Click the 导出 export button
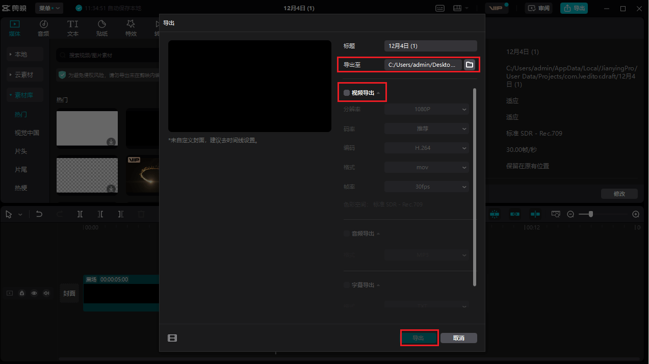Image resolution: width=649 pixels, height=364 pixels. (419, 337)
